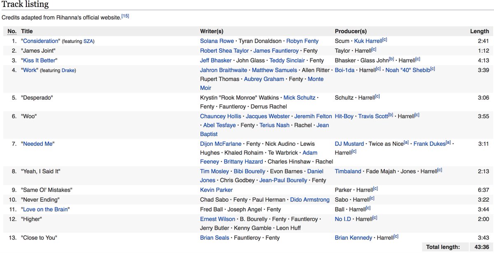Image resolution: width=494 pixels, height=253 pixels.
Task: Visit Dijon McFarlane writer link
Action: pyautogui.click(x=221, y=144)
